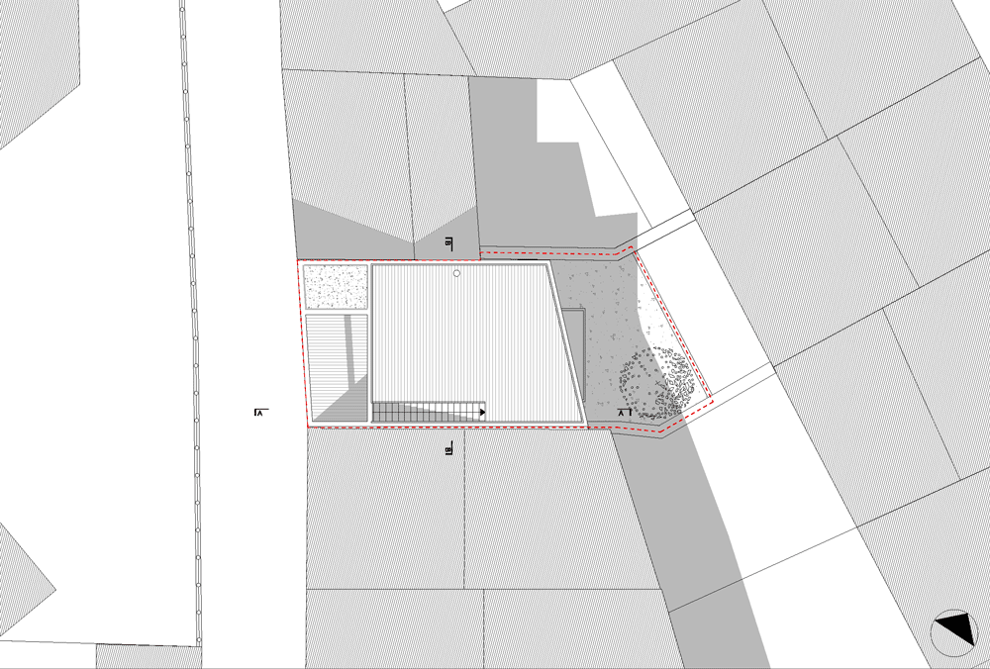Click the speckled square patch beside the roof
The image size is (990, 669).
(x=336, y=287)
